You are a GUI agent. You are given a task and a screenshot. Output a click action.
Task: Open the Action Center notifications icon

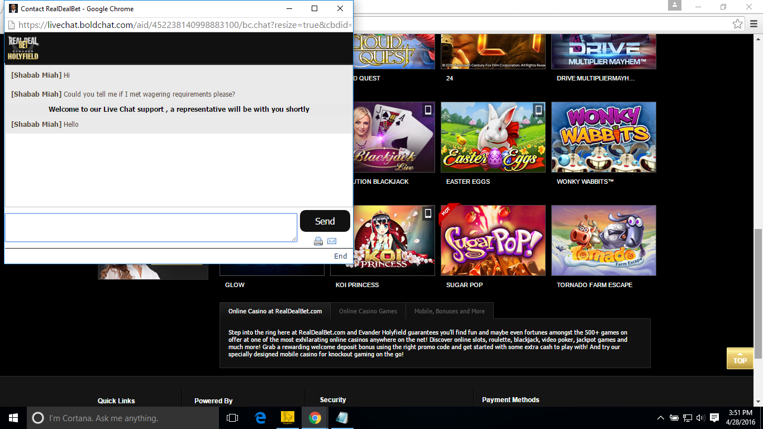pyautogui.click(x=714, y=418)
